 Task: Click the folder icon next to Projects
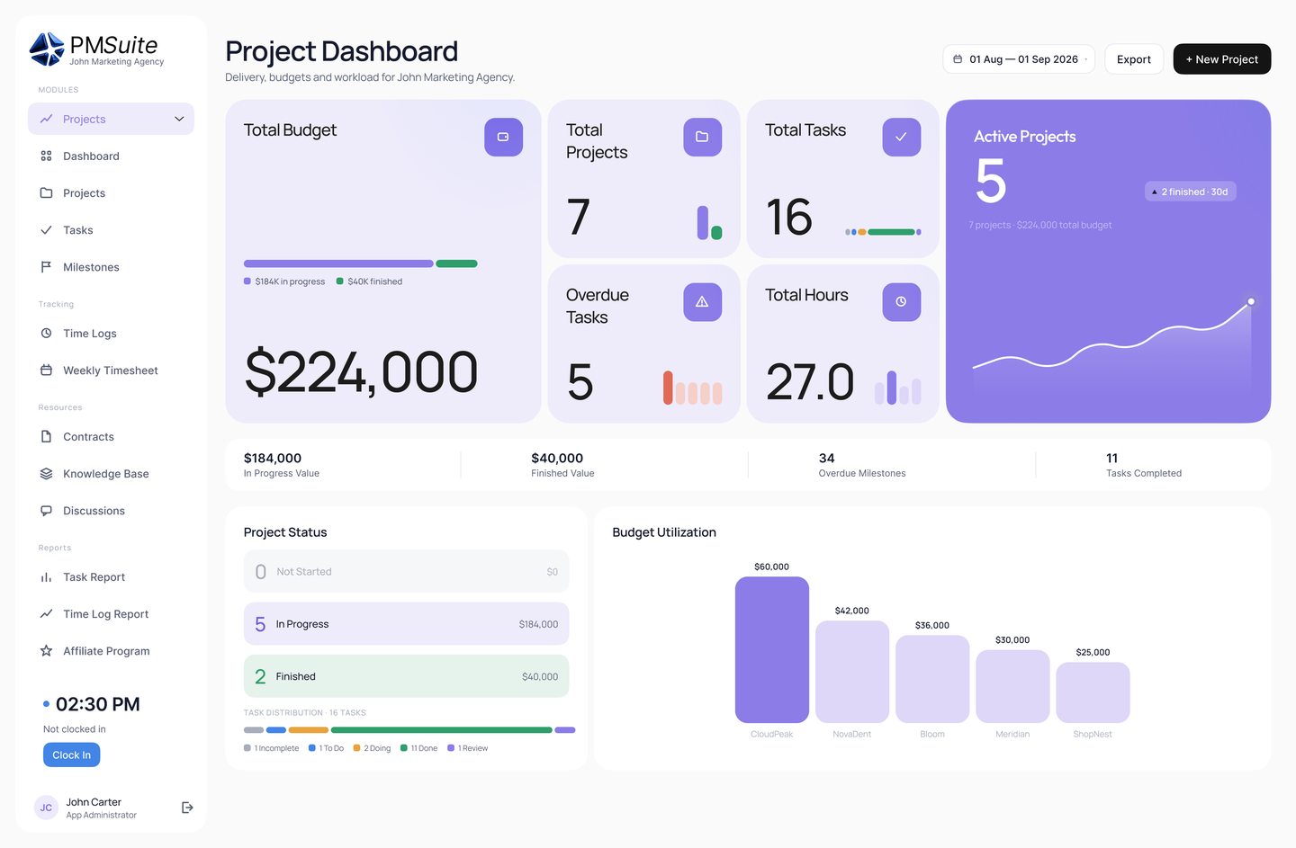tap(46, 192)
